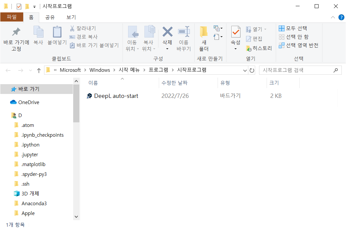Screen dimensions: 346x230
Task: Click the 바로 가기에 고정 pin icon
Action: tap(16, 32)
